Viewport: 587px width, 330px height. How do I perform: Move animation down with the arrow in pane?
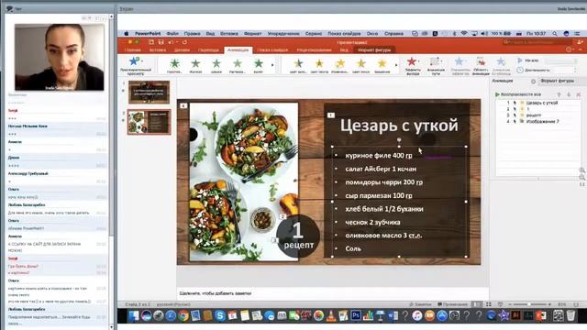pos(569,94)
